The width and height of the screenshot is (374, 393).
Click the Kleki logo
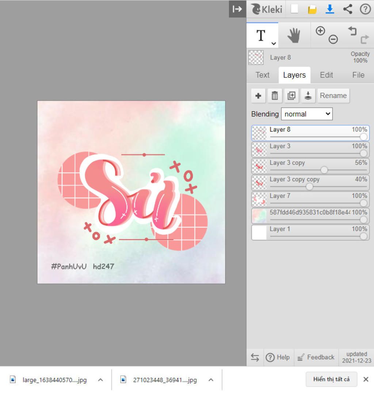(x=266, y=9)
